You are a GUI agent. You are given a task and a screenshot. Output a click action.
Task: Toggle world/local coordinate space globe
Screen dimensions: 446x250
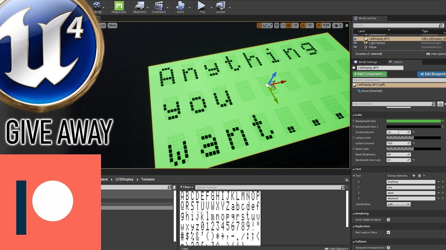(277, 25)
